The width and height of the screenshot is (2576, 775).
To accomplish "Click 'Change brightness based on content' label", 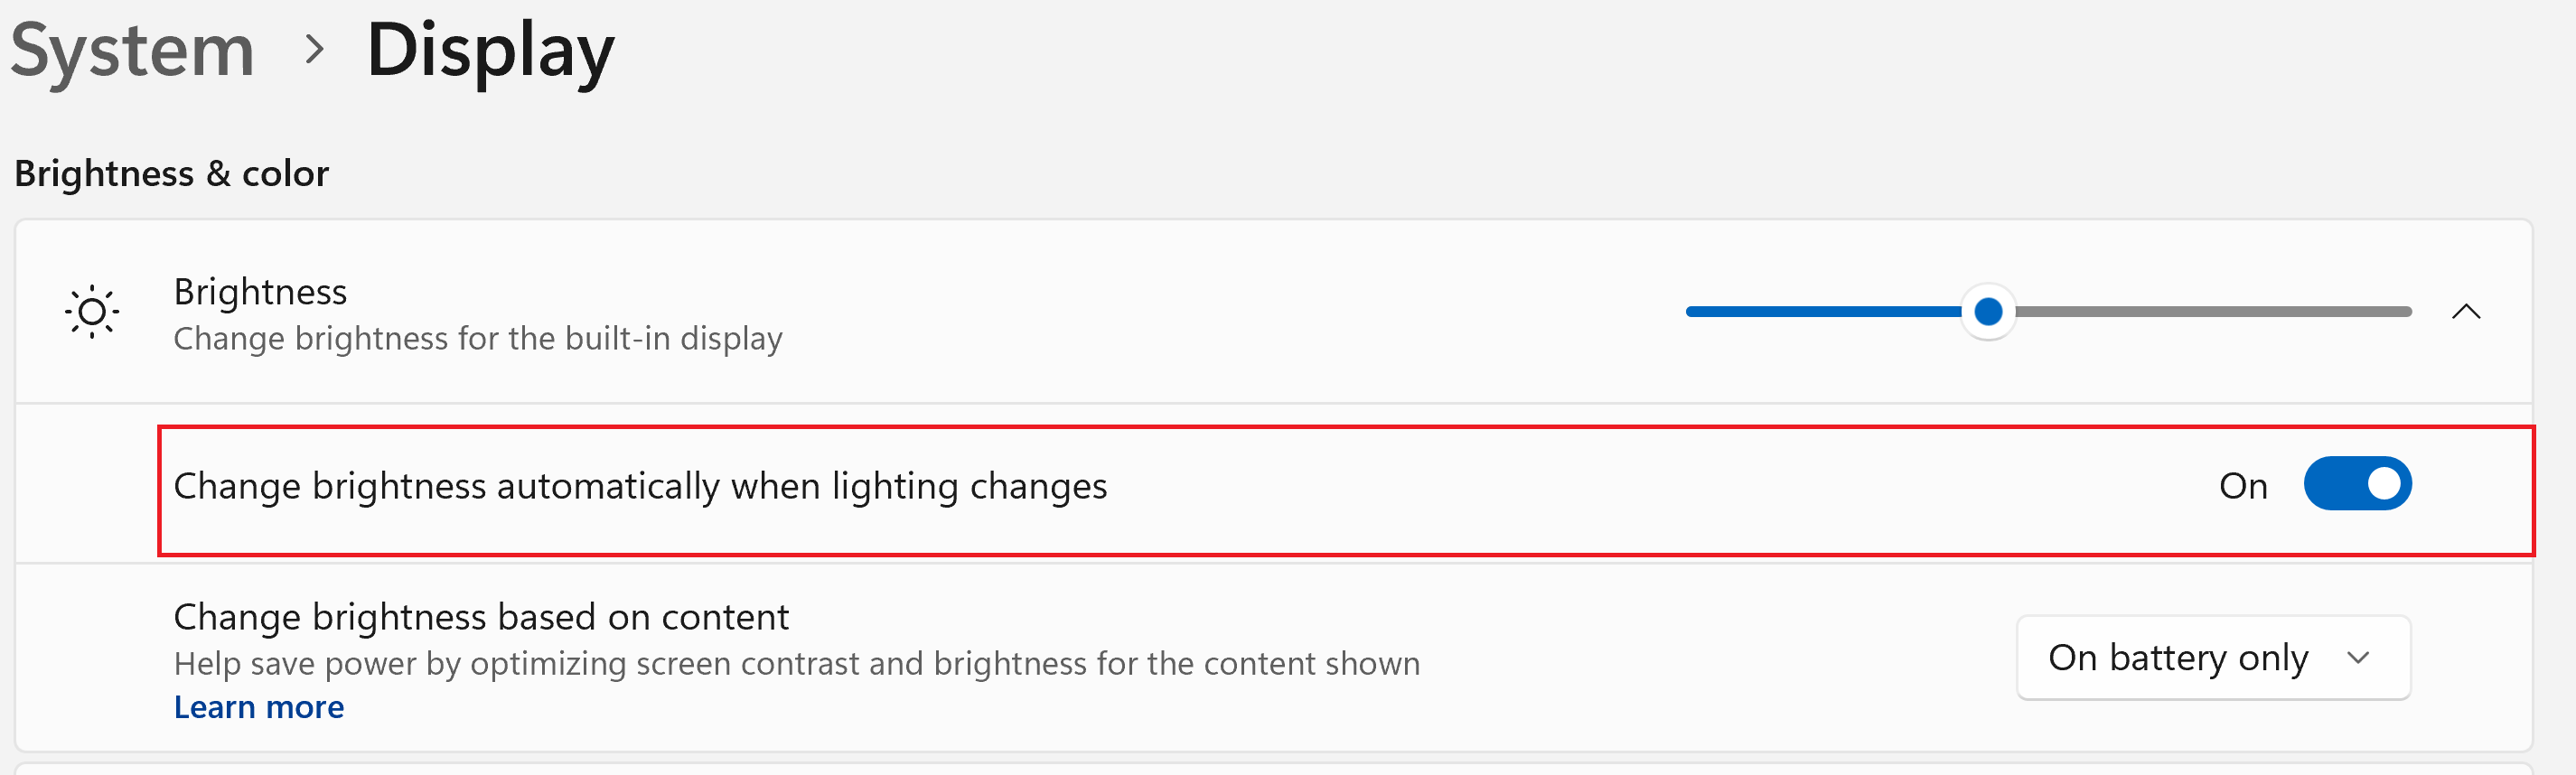I will click(x=481, y=617).
